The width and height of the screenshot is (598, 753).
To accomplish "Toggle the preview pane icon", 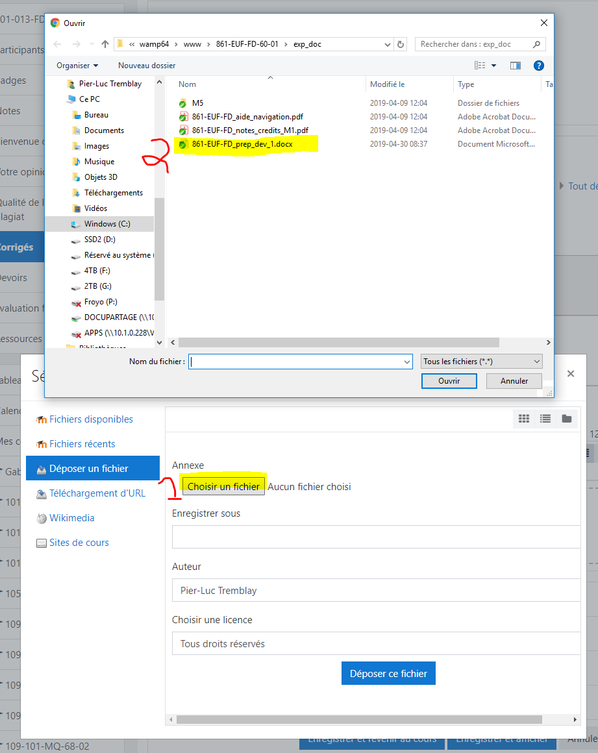I will [x=516, y=66].
